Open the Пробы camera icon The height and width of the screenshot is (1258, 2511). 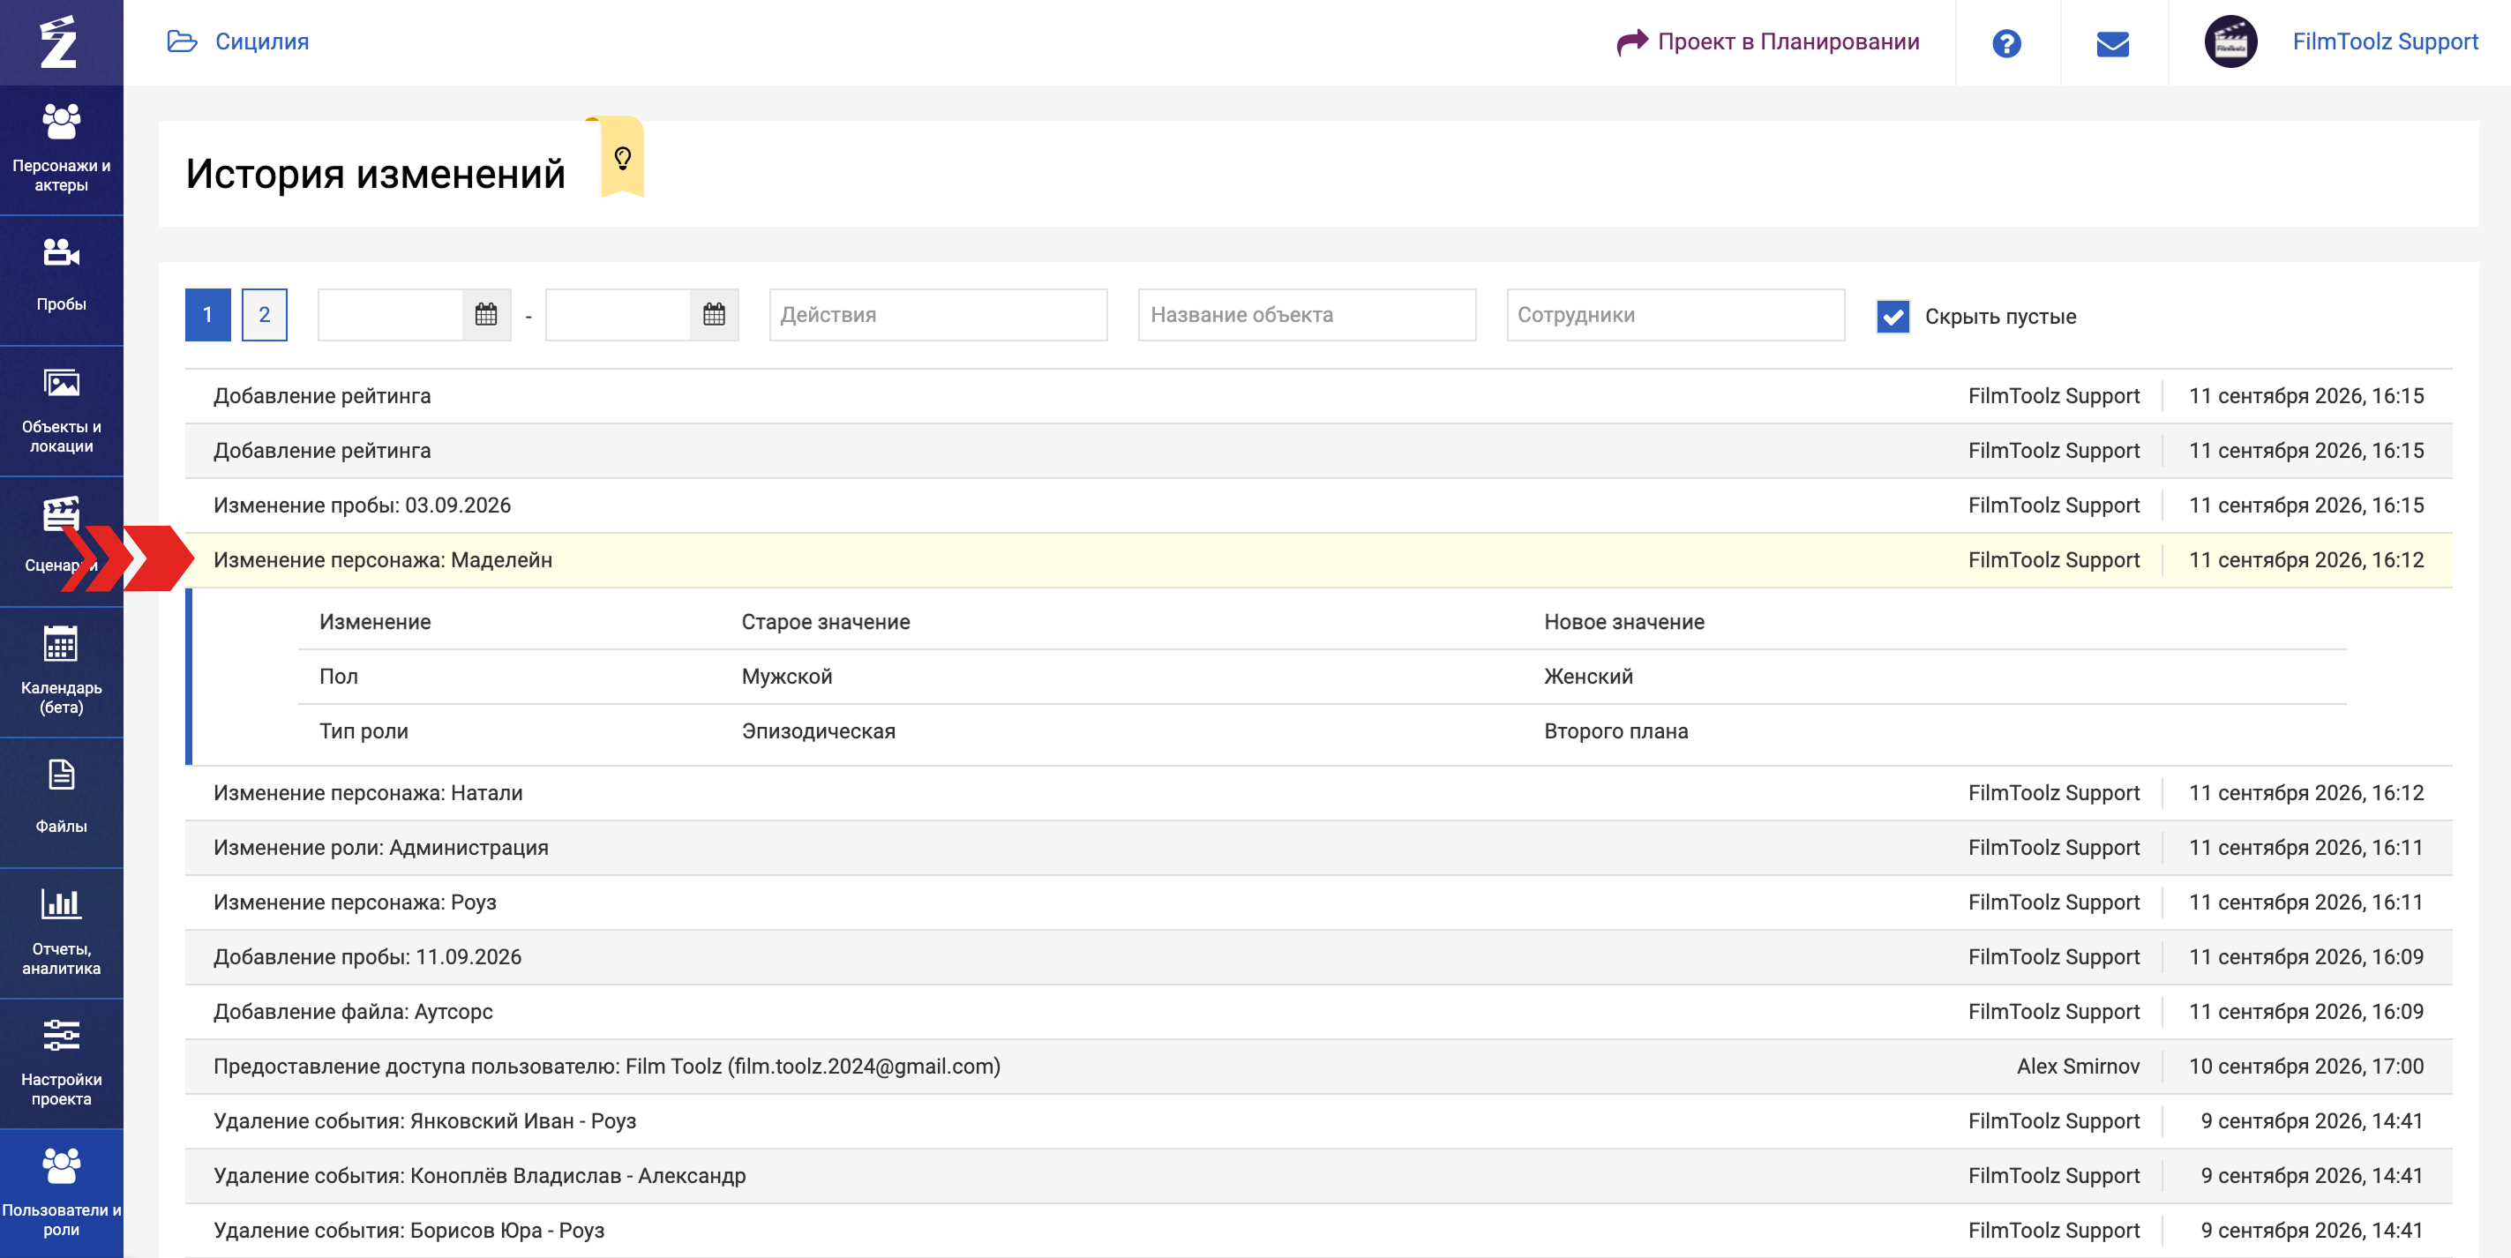point(62,253)
